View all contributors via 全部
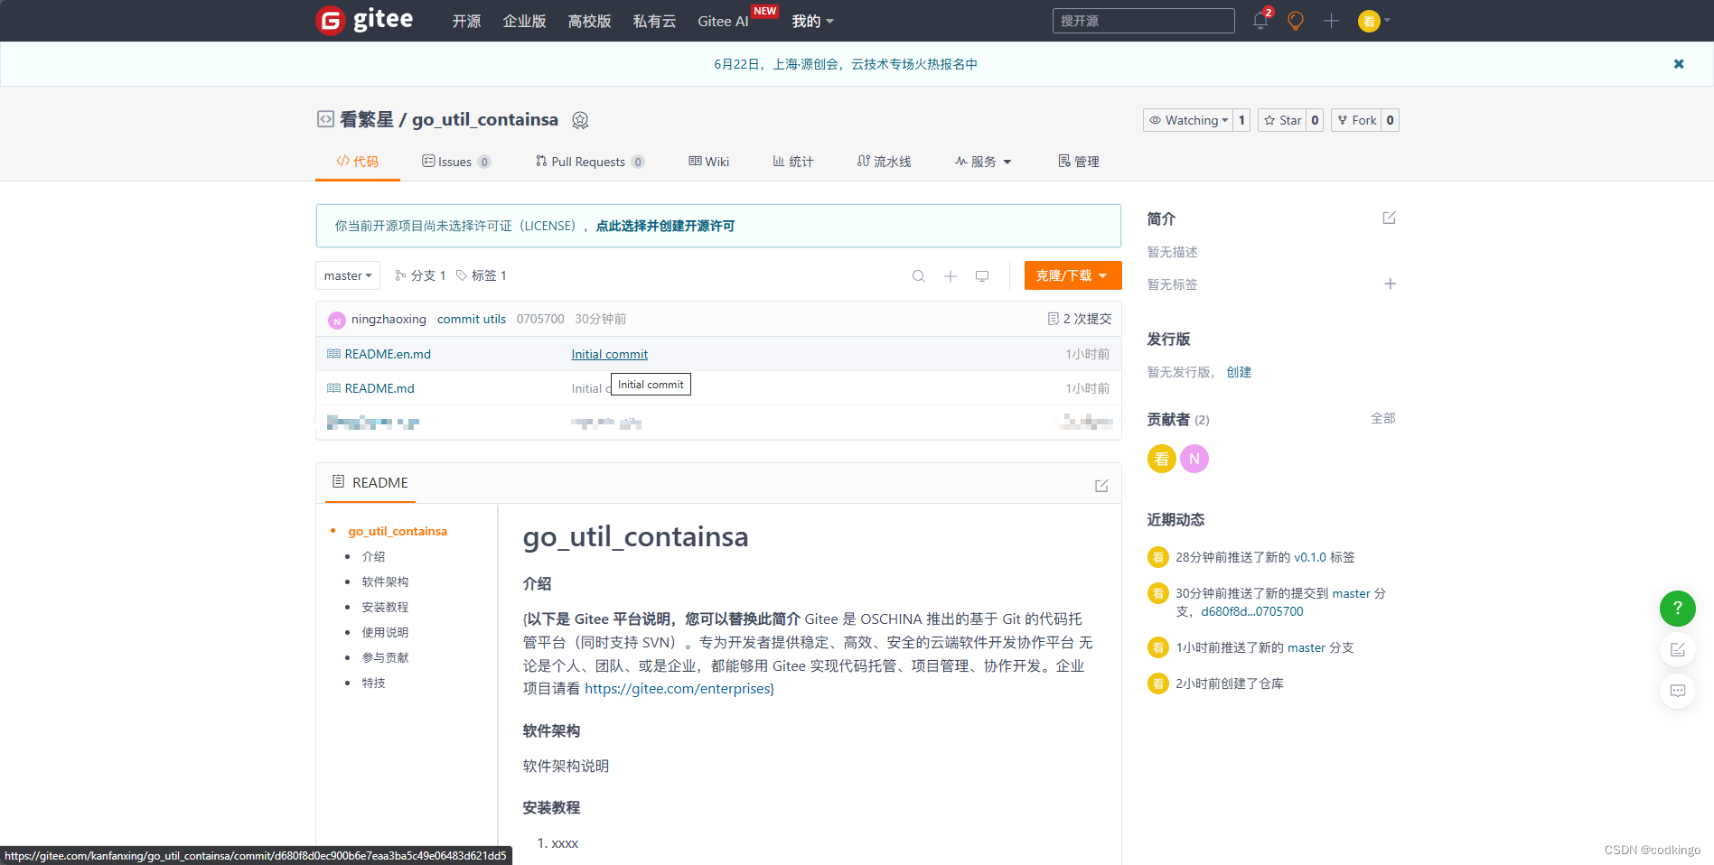The height and width of the screenshot is (865, 1714). [x=1383, y=418]
